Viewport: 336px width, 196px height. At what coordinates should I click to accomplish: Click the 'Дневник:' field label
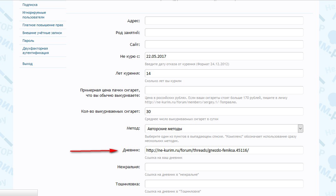pos(131,150)
